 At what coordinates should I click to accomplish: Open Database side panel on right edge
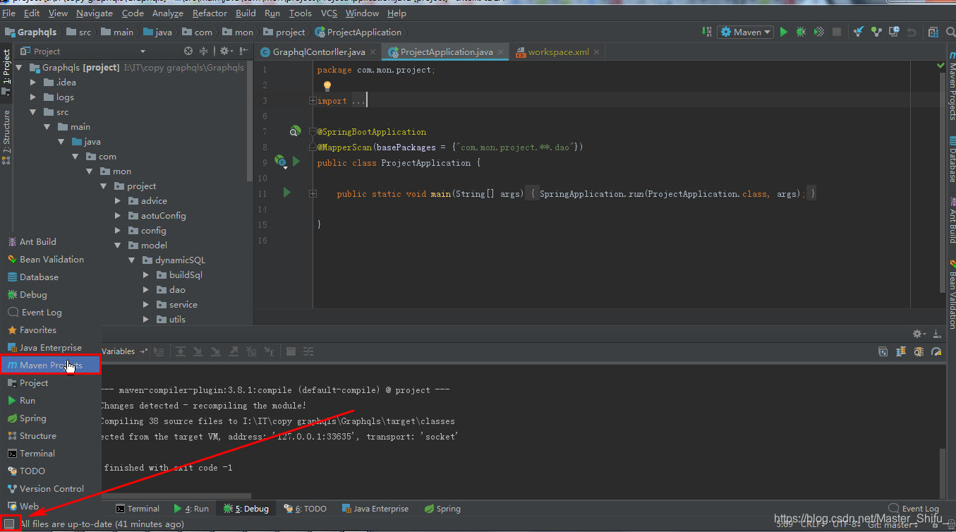(951, 161)
